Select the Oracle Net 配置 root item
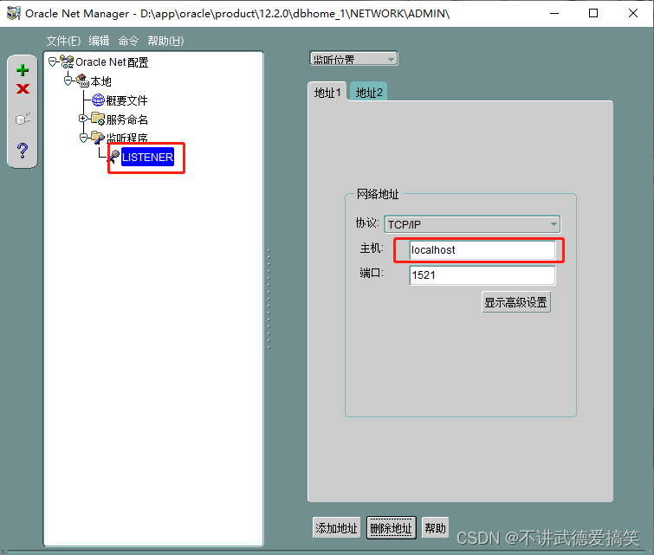Viewport: 654px width, 555px height. pos(112,62)
